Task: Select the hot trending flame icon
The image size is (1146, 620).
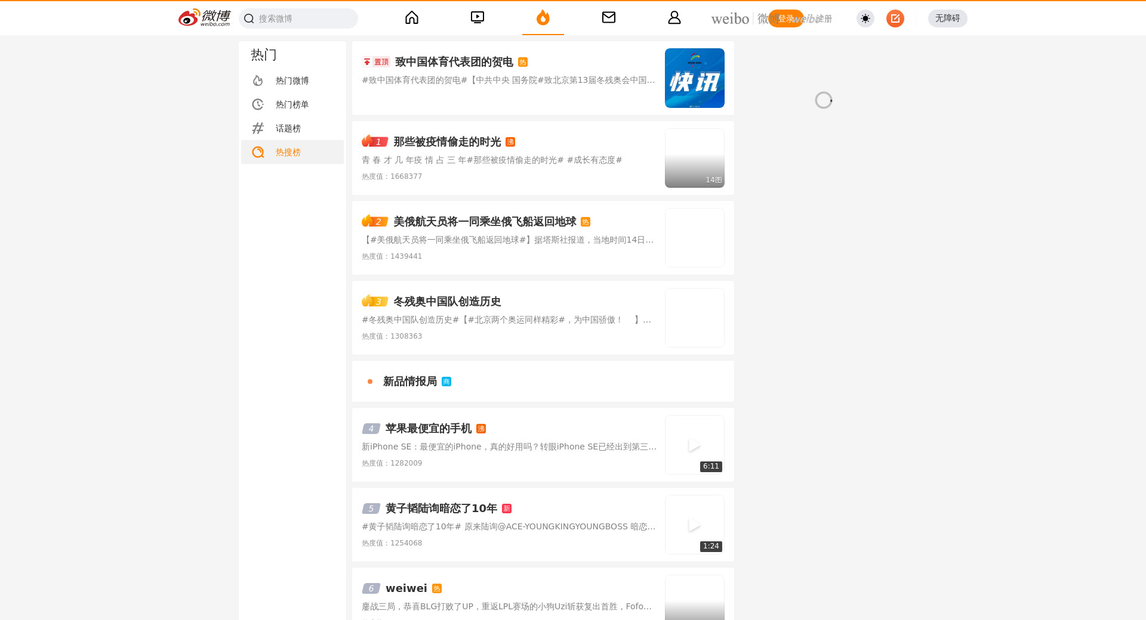Action: [543, 18]
